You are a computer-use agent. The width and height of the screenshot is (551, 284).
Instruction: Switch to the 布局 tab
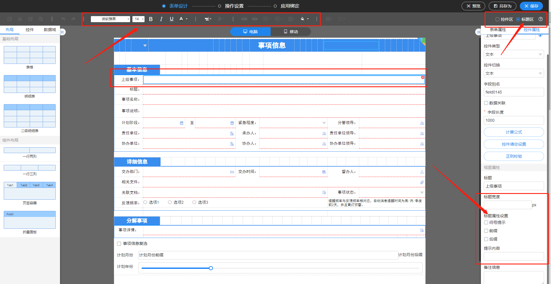click(x=10, y=30)
